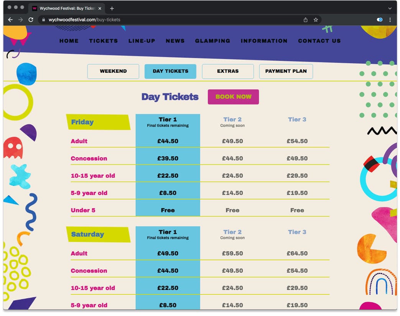Click the Friday day label
Viewport: 400px width, 316px height.
(x=98, y=122)
